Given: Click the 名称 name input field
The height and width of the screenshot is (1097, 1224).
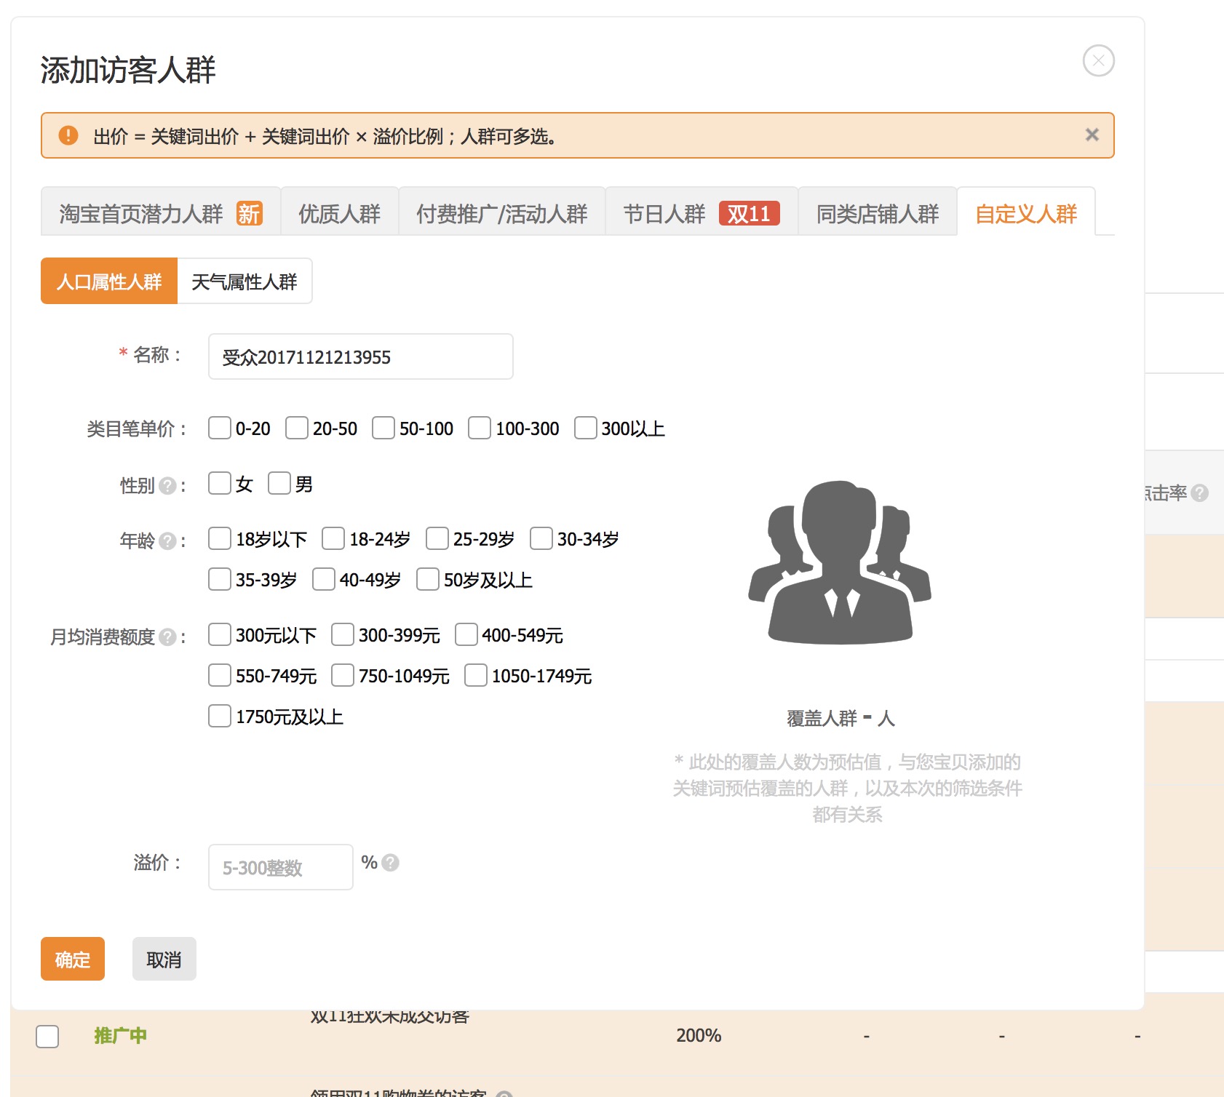Looking at the screenshot, I should click(359, 356).
